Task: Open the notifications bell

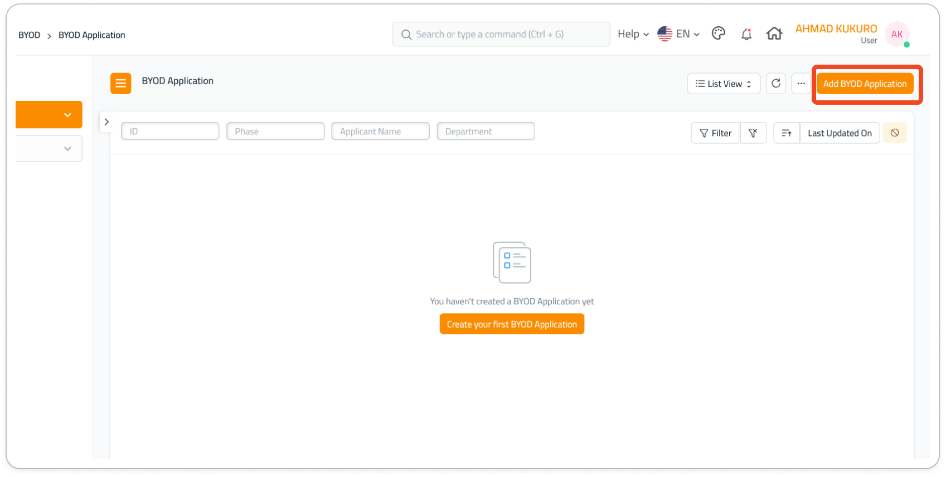Action: [746, 35]
